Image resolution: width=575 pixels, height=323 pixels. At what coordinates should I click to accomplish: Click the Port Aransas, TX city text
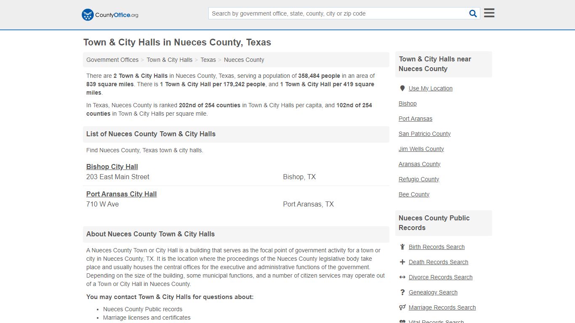click(x=308, y=204)
